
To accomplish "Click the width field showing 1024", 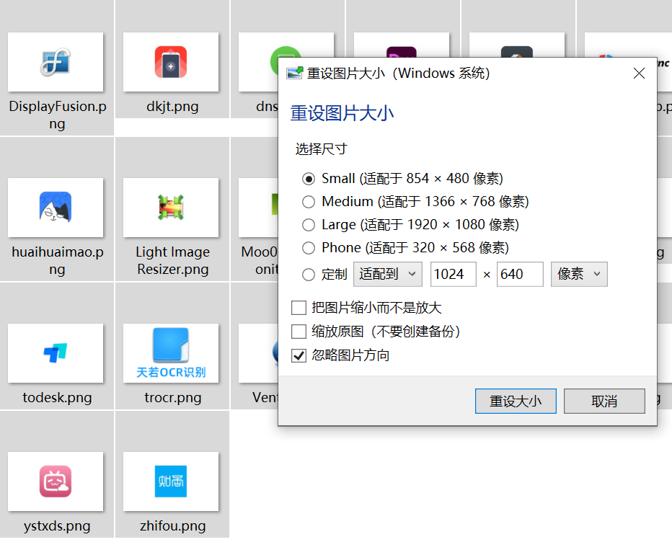I will pyautogui.click(x=454, y=275).
